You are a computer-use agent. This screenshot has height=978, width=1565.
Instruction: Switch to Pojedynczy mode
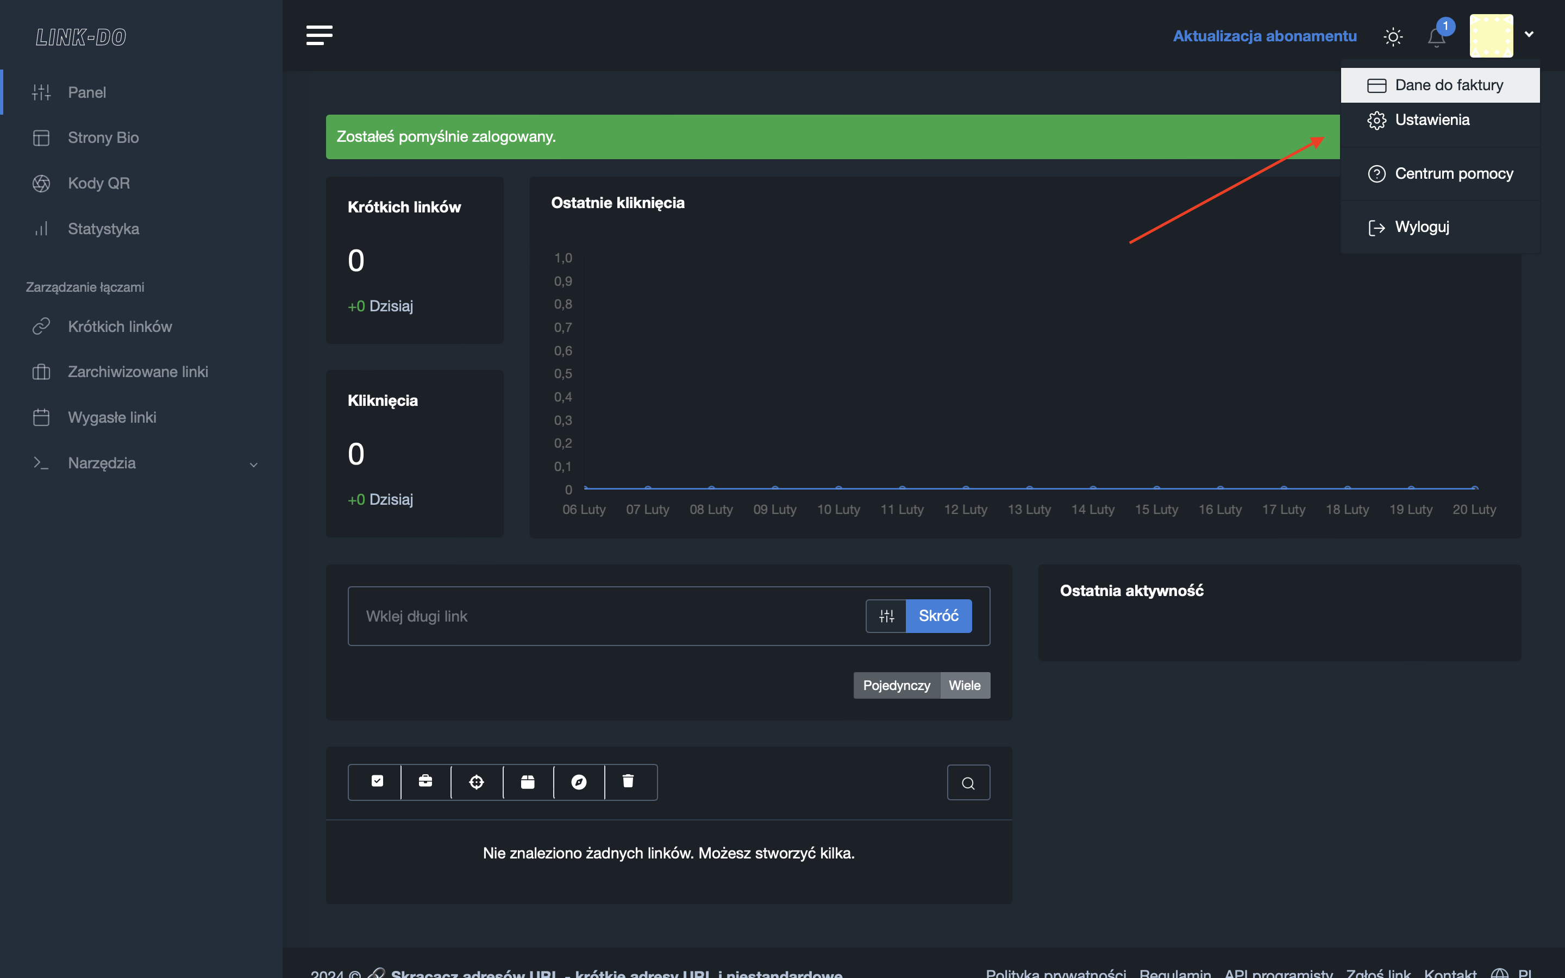point(896,685)
